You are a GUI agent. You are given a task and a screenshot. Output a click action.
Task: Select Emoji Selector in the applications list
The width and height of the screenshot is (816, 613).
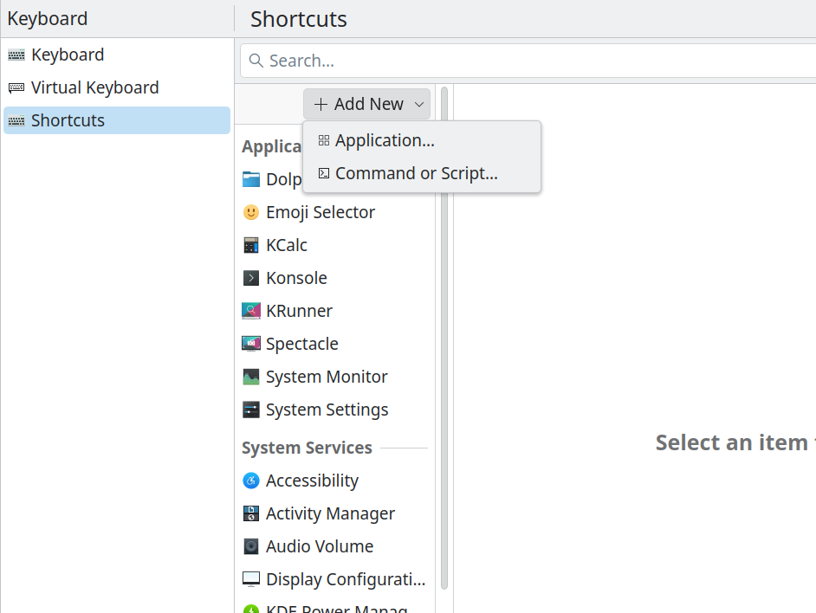(335, 212)
